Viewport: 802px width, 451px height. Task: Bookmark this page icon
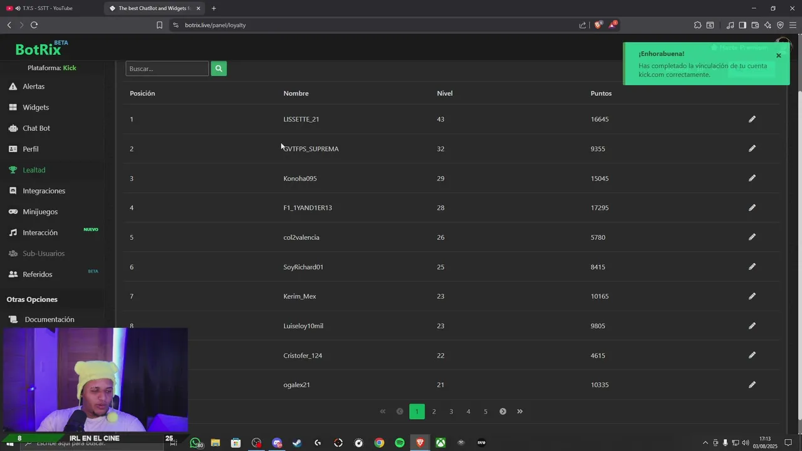(x=159, y=25)
